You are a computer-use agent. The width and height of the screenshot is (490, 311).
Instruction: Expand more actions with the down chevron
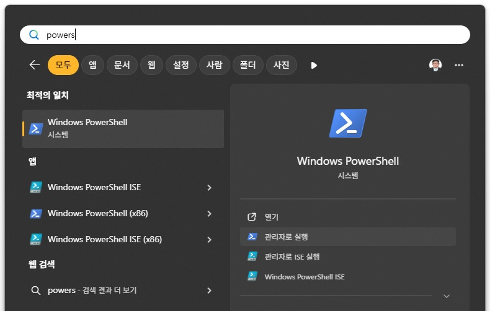[447, 296]
